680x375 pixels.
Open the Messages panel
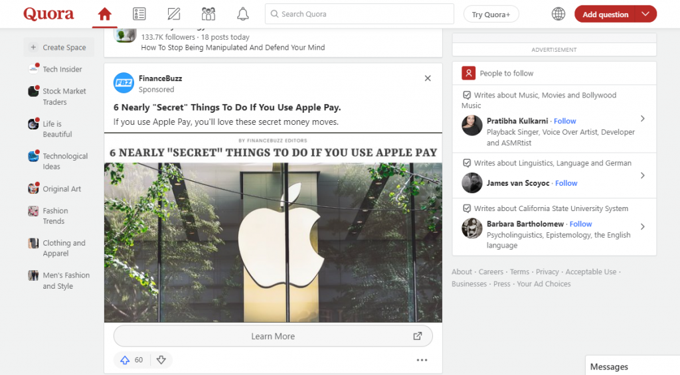pyautogui.click(x=633, y=366)
